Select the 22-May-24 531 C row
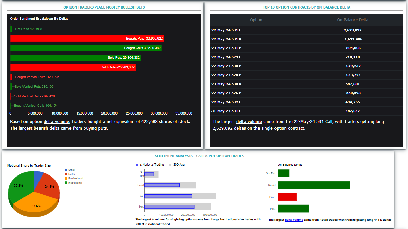The width and height of the screenshot is (408, 229). [307, 30]
